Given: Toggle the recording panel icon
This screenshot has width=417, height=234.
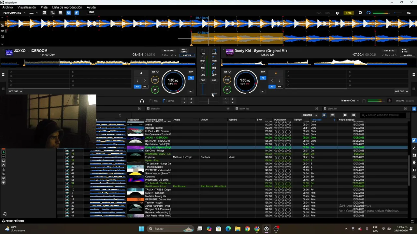Looking at the screenshot, I should [x=77, y=13].
